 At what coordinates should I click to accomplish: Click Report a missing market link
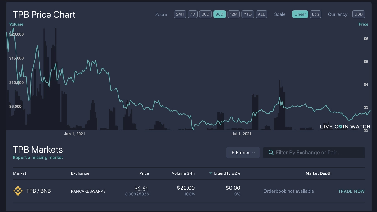[x=38, y=158]
